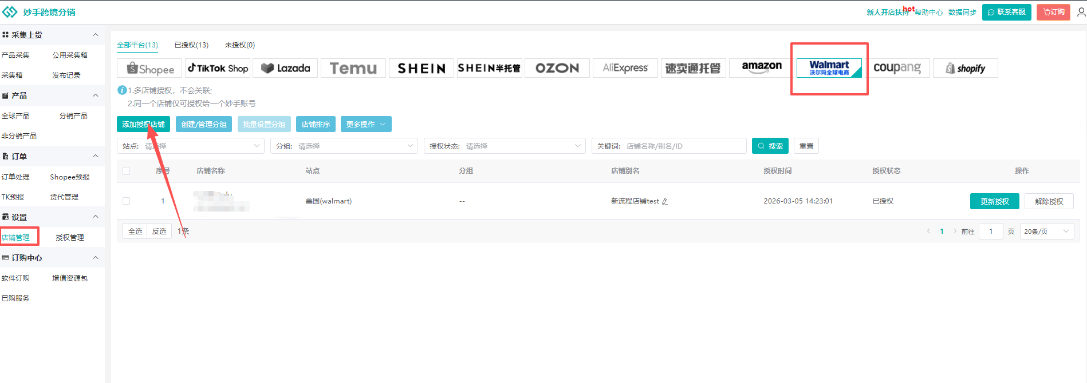Collapse the 产品 sidebar section
The height and width of the screenshot is (383, 1087).
[x=96, y=95]
